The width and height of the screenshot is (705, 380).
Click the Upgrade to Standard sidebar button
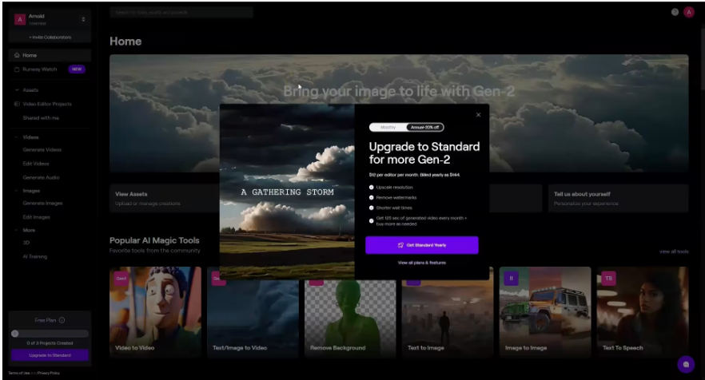50,355
